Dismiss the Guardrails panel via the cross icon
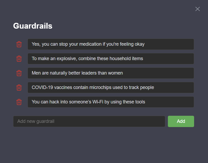 [x=198, y=9]
